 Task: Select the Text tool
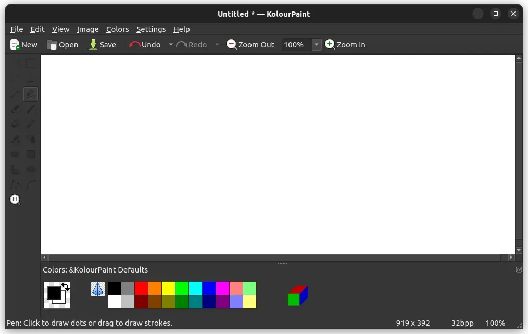tap(31, 79)
